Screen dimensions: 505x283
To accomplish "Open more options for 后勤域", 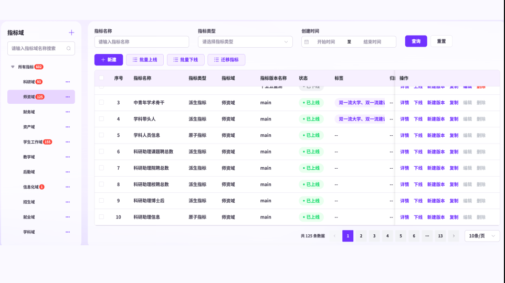I will pyautogui.click(x=68, y=172).
